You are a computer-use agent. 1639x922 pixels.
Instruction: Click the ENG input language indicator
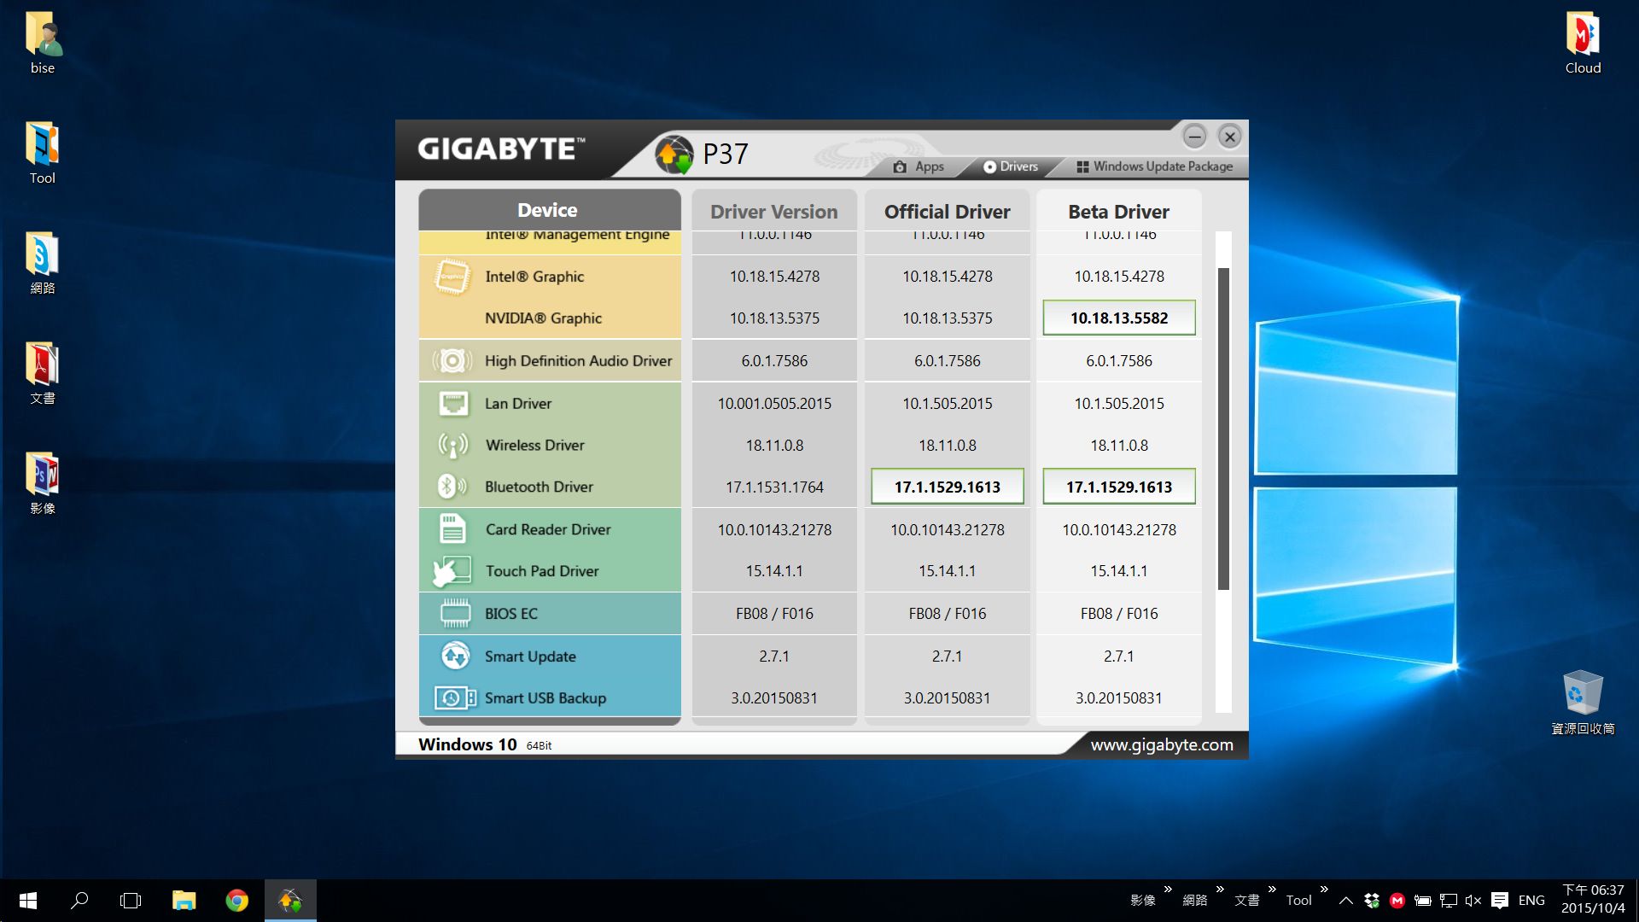(1531, 901)
